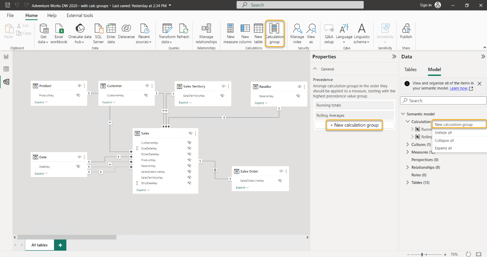Click the View as icon
Image resolution: width=487 pixels, height=257 pixels.
pos(311,28)
